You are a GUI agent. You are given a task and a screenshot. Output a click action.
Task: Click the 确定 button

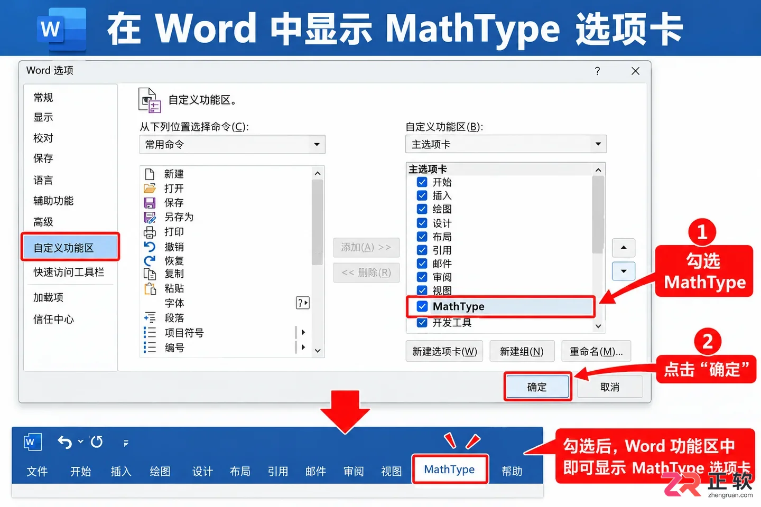pos(537,387)
